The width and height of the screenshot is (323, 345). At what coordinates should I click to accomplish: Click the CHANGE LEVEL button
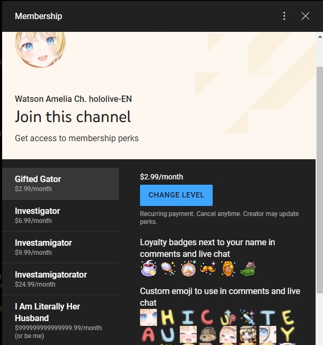tap(176, 195)
